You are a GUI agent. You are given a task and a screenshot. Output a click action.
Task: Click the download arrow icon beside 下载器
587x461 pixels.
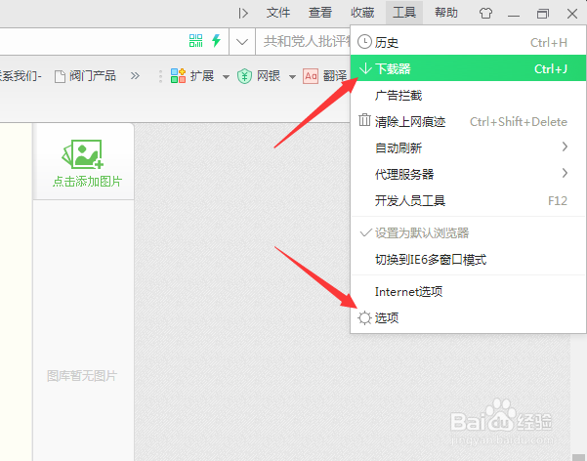point(365,68)
